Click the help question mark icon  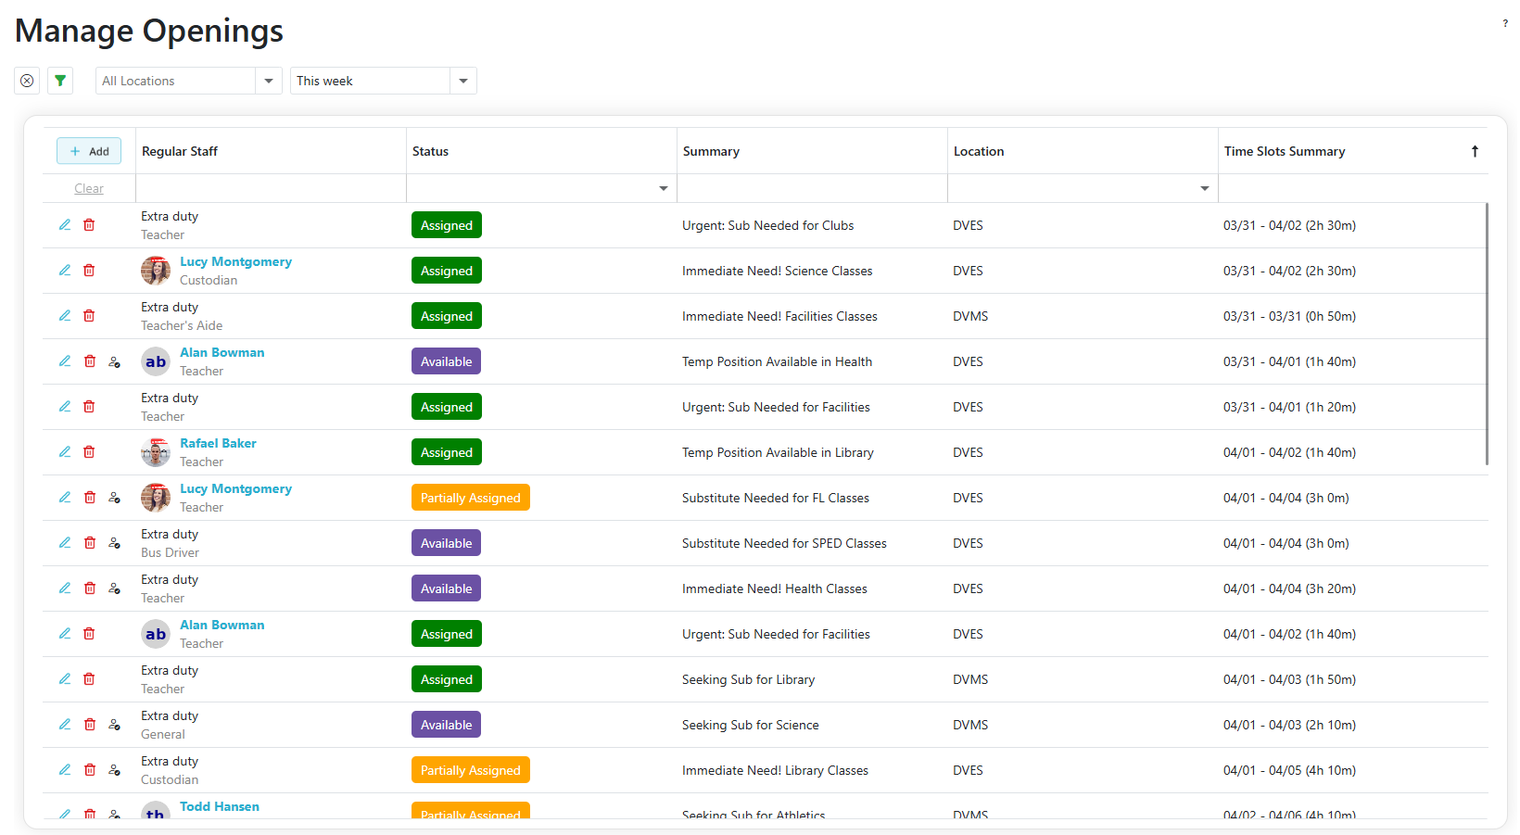1504,23
